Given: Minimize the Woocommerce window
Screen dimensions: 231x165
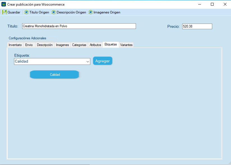Looking at the screenshot, I should coord(200,4).
